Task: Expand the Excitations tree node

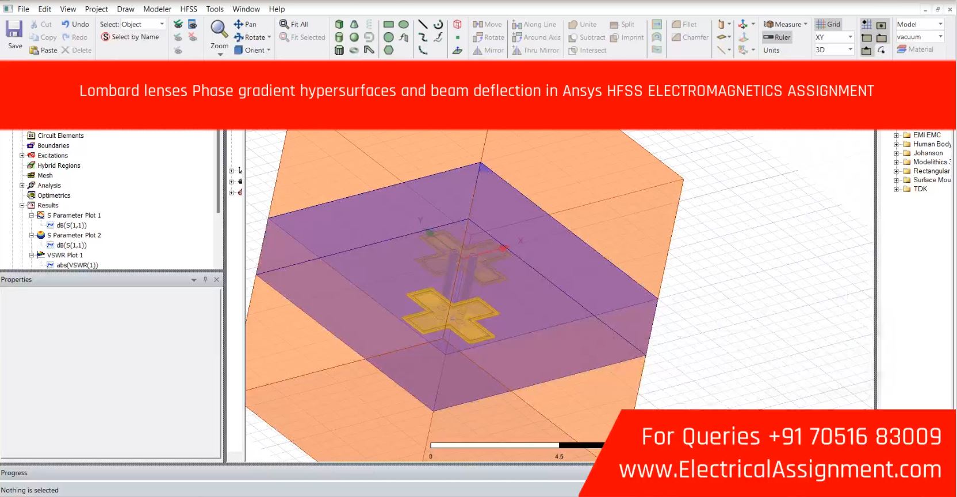Action: (22, 155)
